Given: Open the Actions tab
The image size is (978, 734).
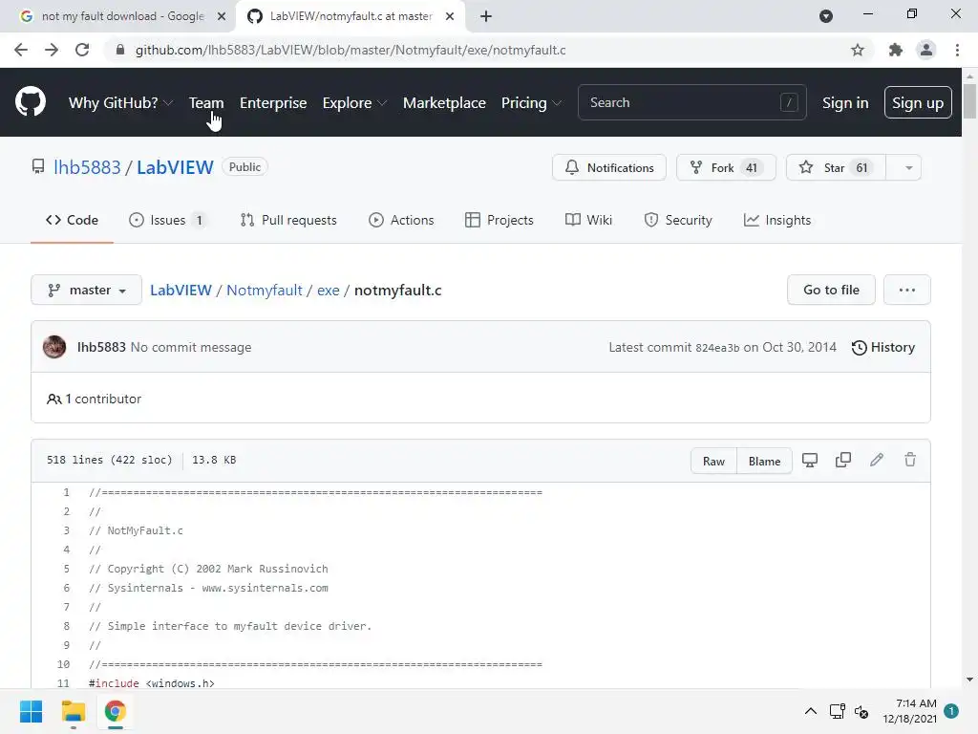Looking at the screenshot, I should 401,221.
